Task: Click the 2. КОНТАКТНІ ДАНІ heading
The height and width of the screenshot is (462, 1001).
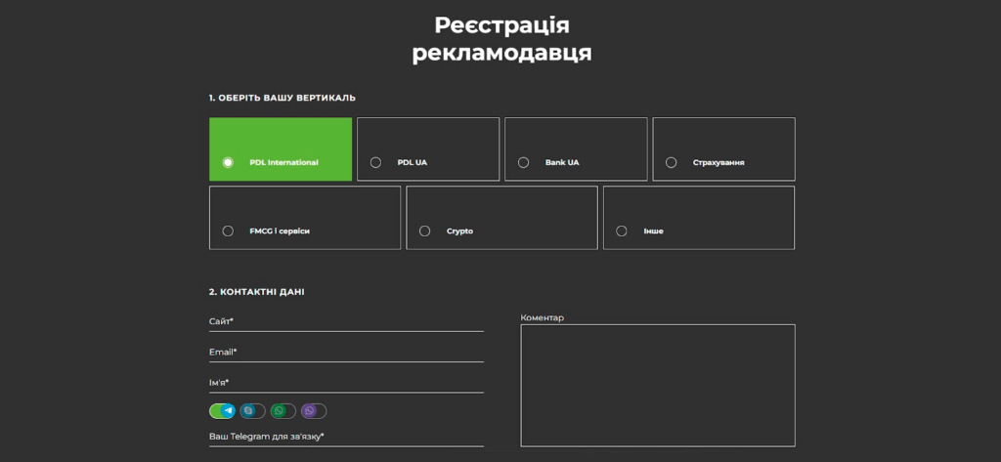Action: click(257, 292)
